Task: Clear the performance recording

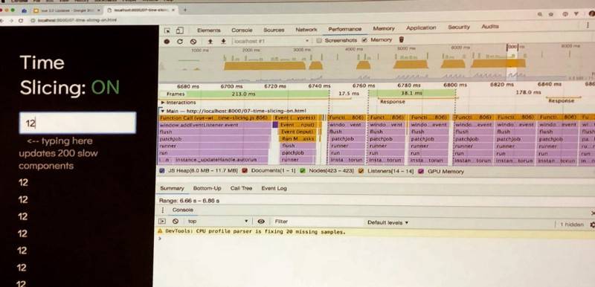Action: tap(193, 42)
